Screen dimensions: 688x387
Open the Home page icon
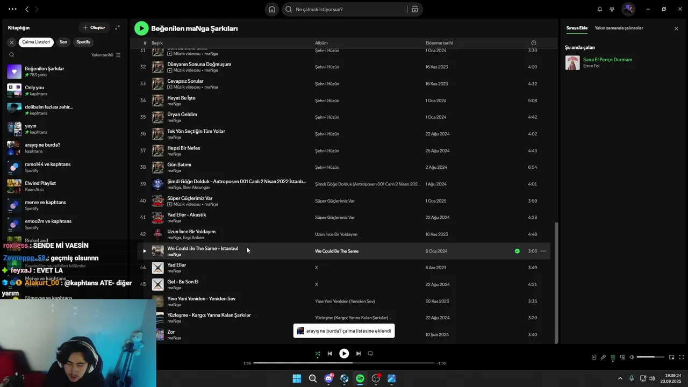click(x=272, y=9)
